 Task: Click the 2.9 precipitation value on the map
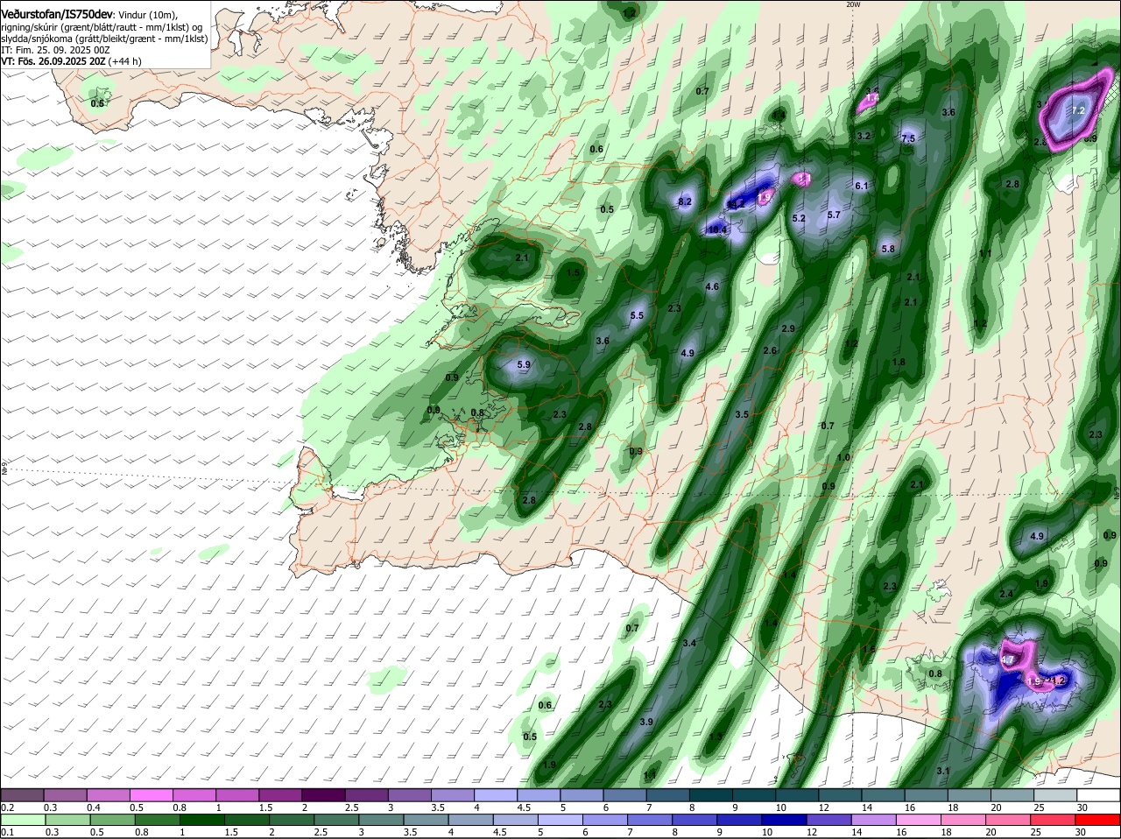[788, 328]
